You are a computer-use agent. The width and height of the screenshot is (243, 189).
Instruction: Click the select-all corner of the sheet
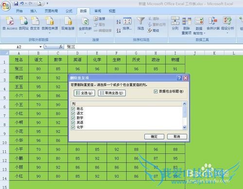coord(4,53)
